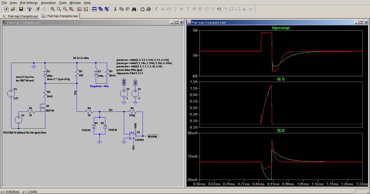Image resolution: width=370 pixels, height=194 pixels.
Task: Open the Tools menu
Action: point(63,3)
